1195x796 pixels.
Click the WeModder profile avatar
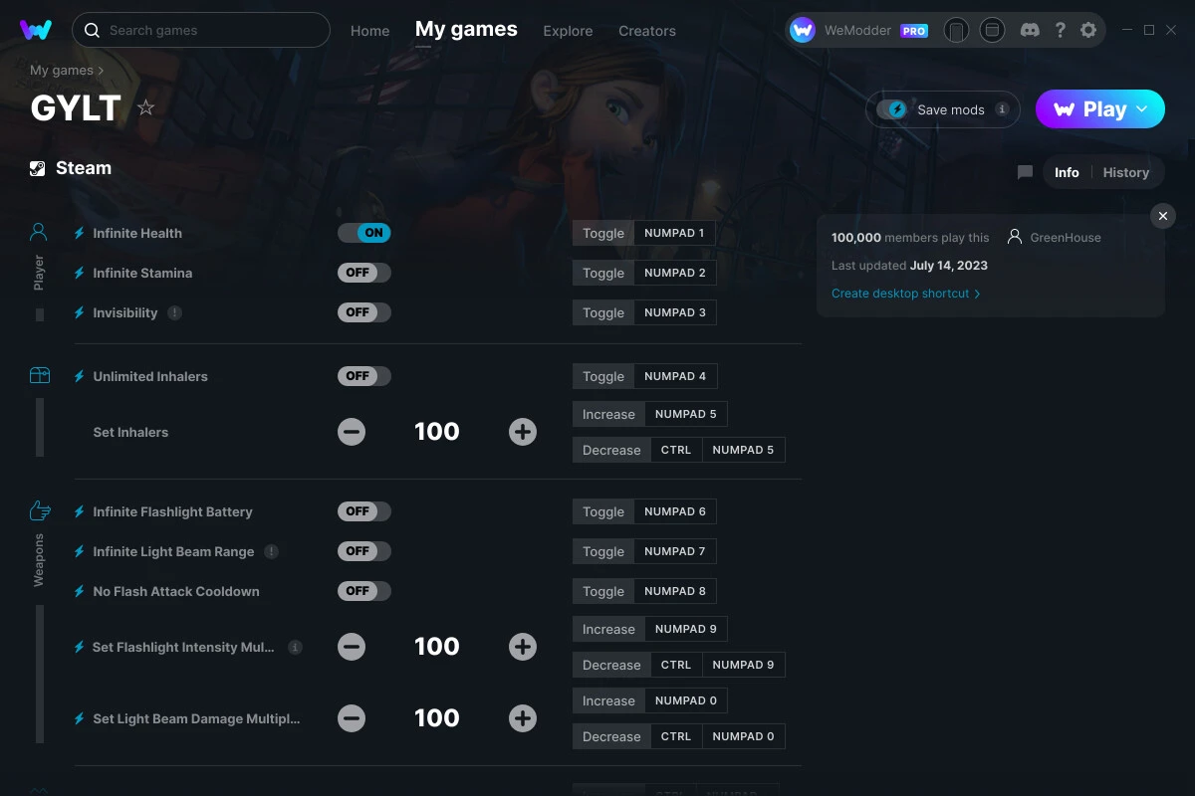(803, 31)
